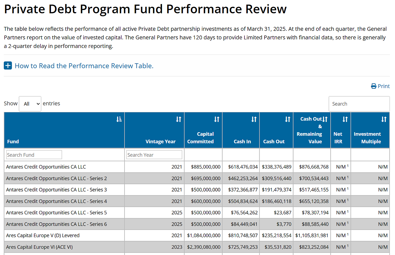Click the Print link

click(380, 86)
